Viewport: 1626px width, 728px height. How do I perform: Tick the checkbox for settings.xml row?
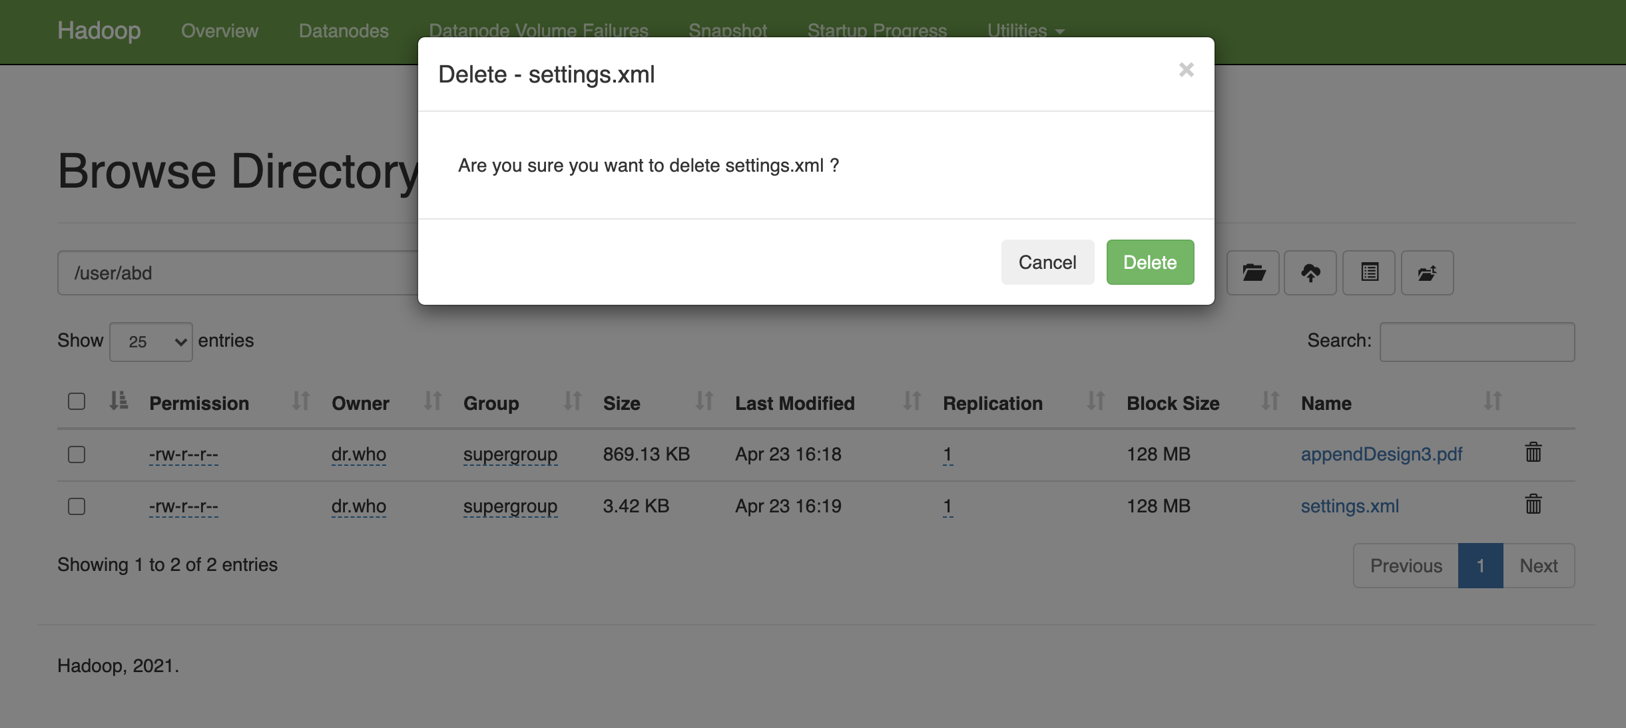77,506
